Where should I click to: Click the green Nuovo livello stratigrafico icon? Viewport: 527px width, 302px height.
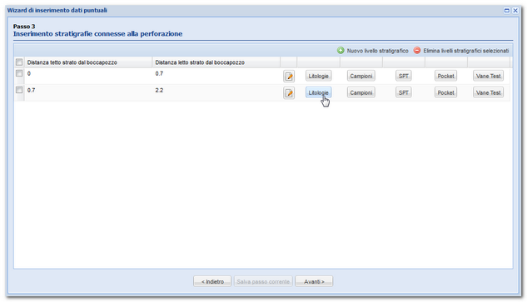pos(341,51)
